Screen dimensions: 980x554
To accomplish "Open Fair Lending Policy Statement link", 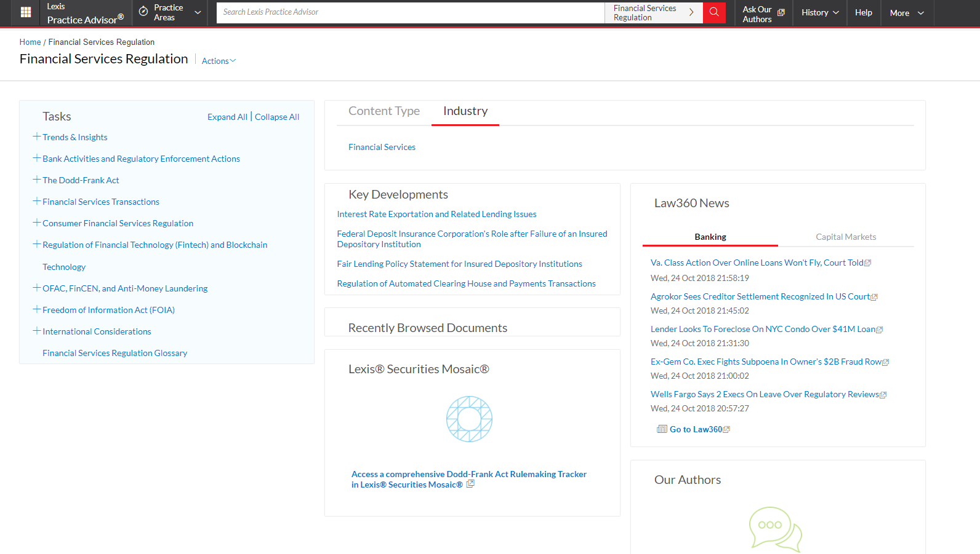I will (x=459, y=264).
